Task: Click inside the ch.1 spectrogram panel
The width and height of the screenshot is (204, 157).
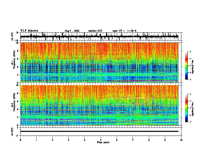Action: tap(99, 63)
